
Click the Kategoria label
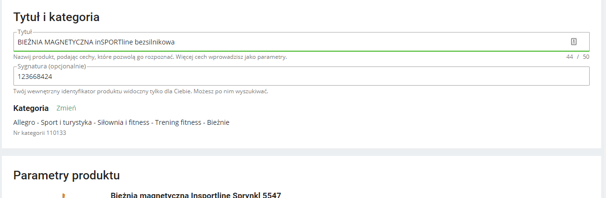point(31,108)
